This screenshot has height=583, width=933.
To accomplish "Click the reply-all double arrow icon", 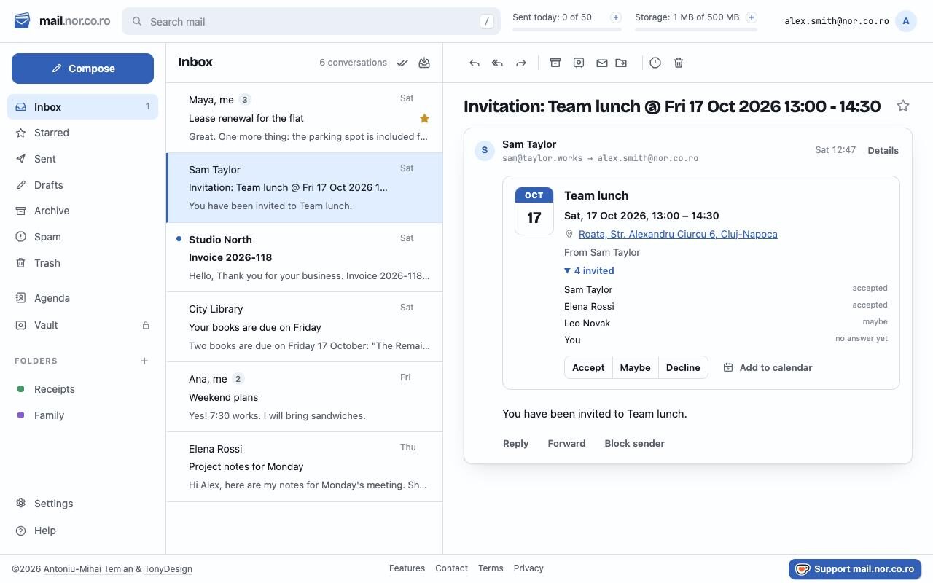I will click(x=498, y=63).
